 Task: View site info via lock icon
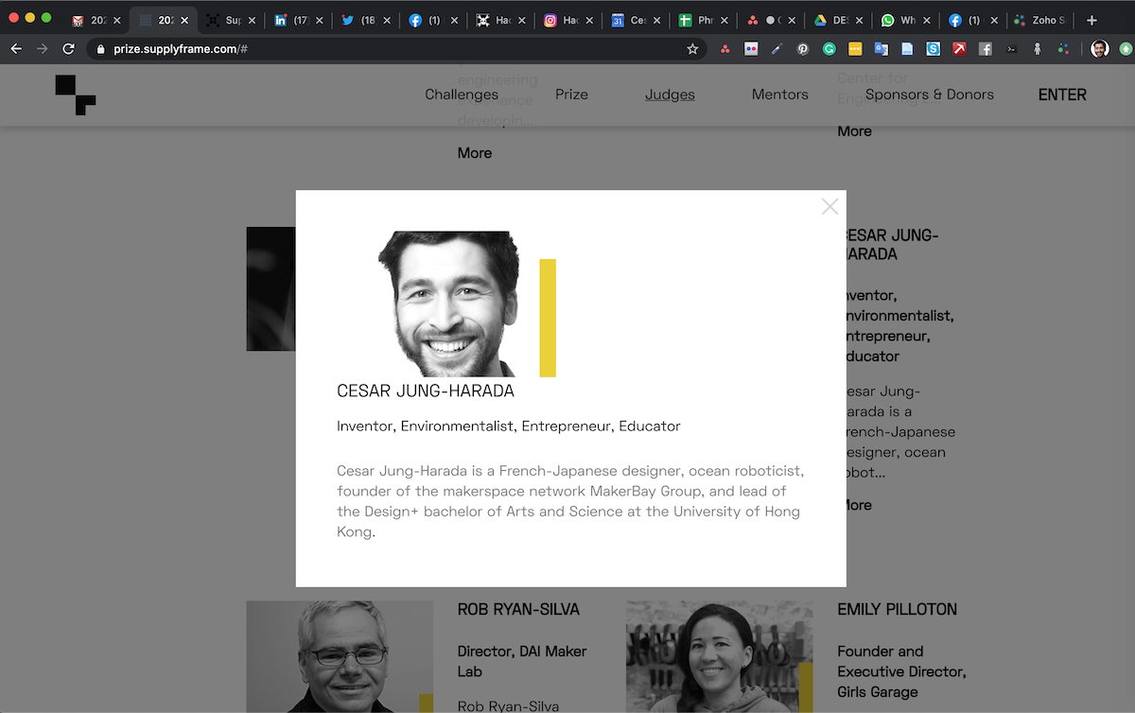(x=101, y=49)
